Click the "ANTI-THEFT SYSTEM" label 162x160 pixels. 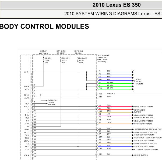[x=143, y=124]
